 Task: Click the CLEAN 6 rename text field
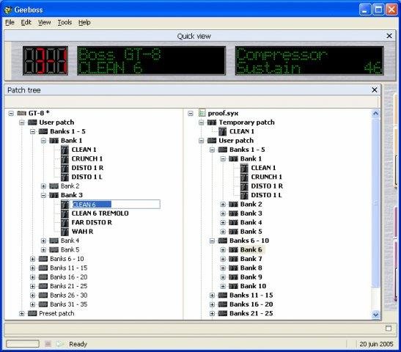[115, 205]
